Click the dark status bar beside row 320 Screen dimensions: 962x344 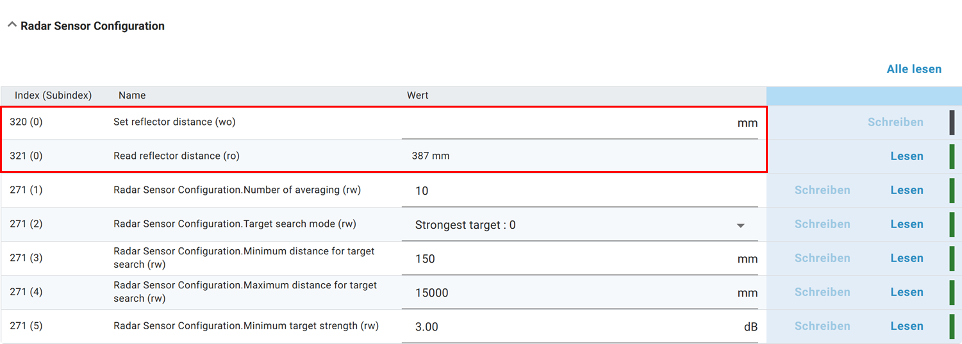pos(952,122)
